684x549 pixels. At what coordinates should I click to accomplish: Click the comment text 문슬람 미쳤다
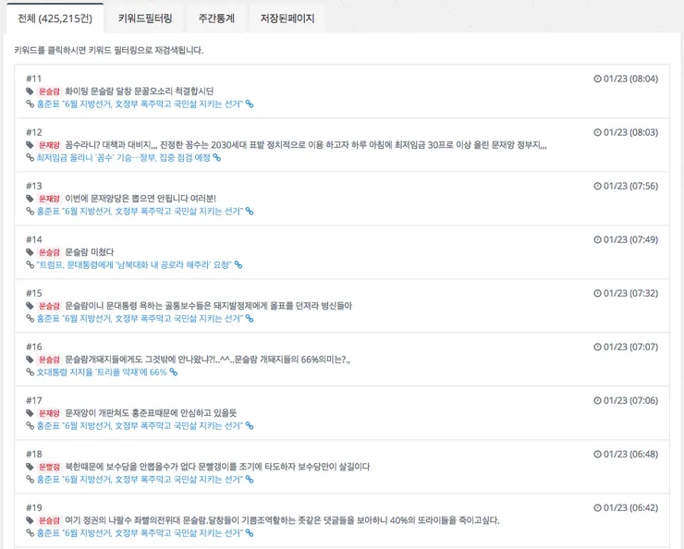90,252
